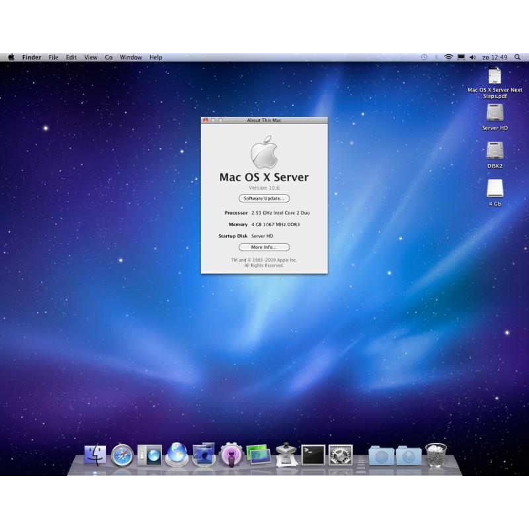Screen dimensions: 529x529
Task: Launch System Image Utility stamp icon
Action: [x=286, y=455]
